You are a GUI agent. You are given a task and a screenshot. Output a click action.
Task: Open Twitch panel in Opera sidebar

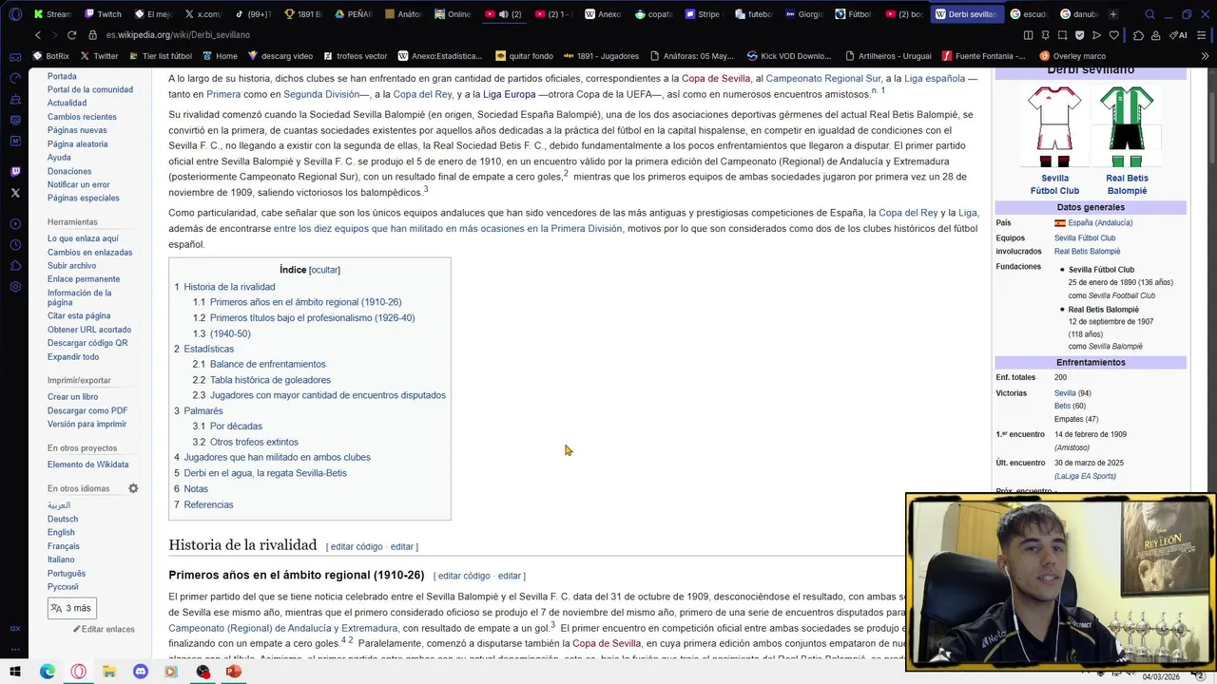pos(15,172)
